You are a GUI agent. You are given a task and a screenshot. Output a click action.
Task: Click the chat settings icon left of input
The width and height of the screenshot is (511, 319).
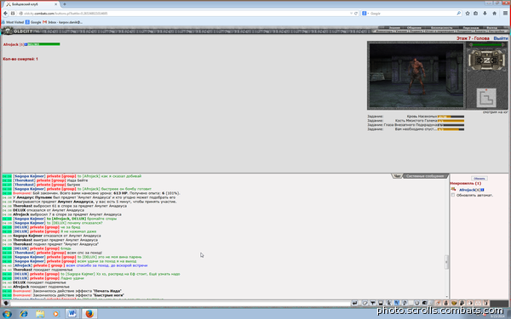[x=6, y=303]
